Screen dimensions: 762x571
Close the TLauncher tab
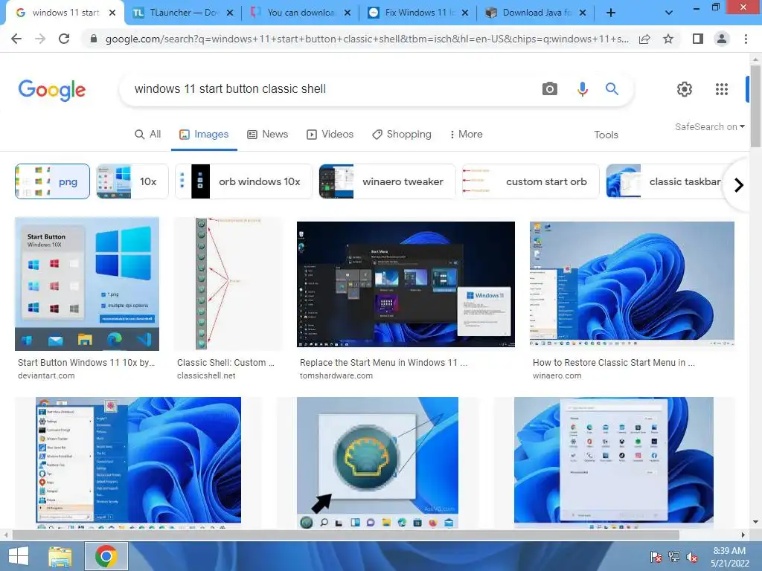click(x=230, y=13)
